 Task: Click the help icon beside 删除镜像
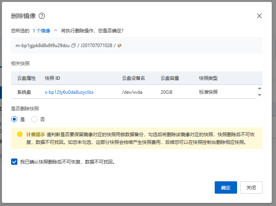point(42,16)
